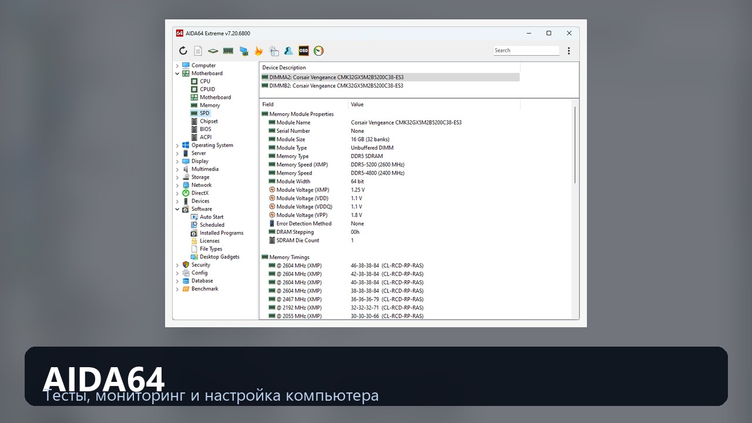Collapse the Software tree node

pyautogui.click(x=177, y=209)
